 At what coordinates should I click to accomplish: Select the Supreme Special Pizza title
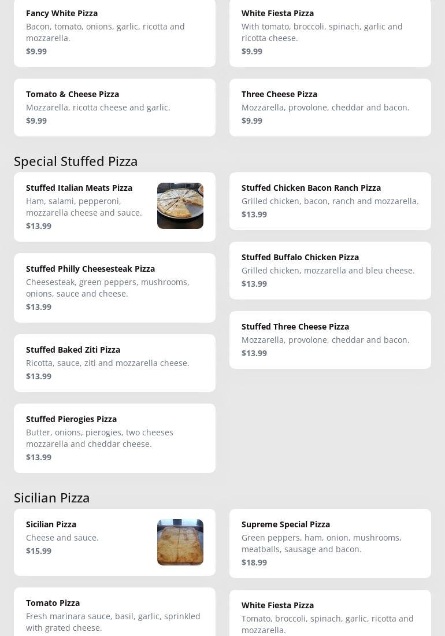(285, 524)
